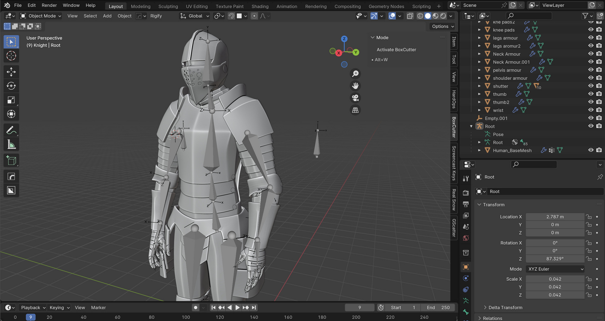Jump to next keyframe

point(246,307)
